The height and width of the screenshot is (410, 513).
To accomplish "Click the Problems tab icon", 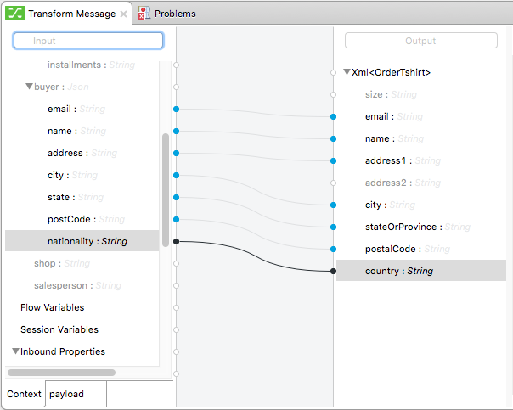I will tap(144, 14).
